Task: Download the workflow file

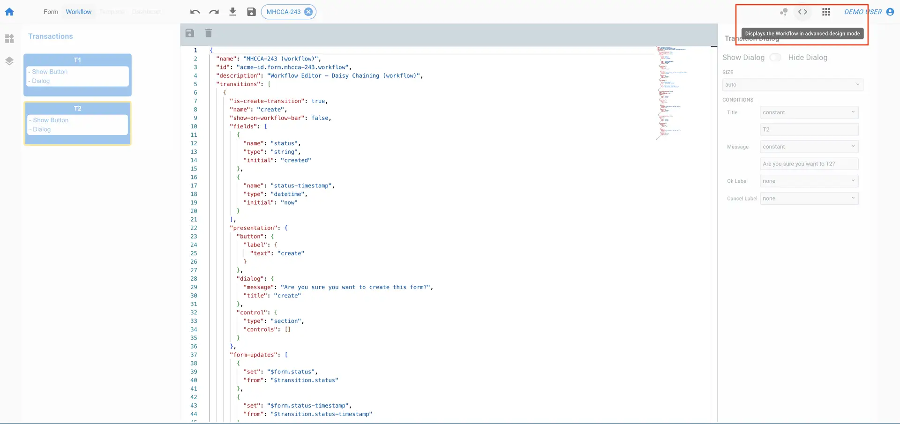Action: (232, 12)
